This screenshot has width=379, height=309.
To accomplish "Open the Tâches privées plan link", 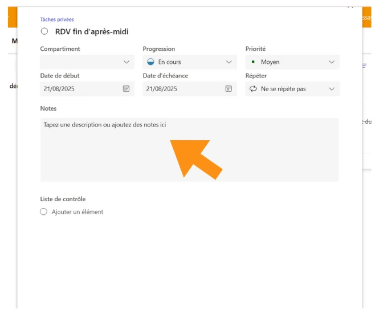I will tap(57, 19).
